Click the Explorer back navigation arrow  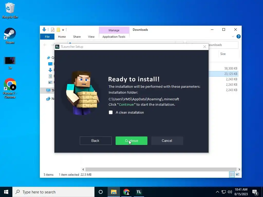pyautogui.click(x=45, y=45)
